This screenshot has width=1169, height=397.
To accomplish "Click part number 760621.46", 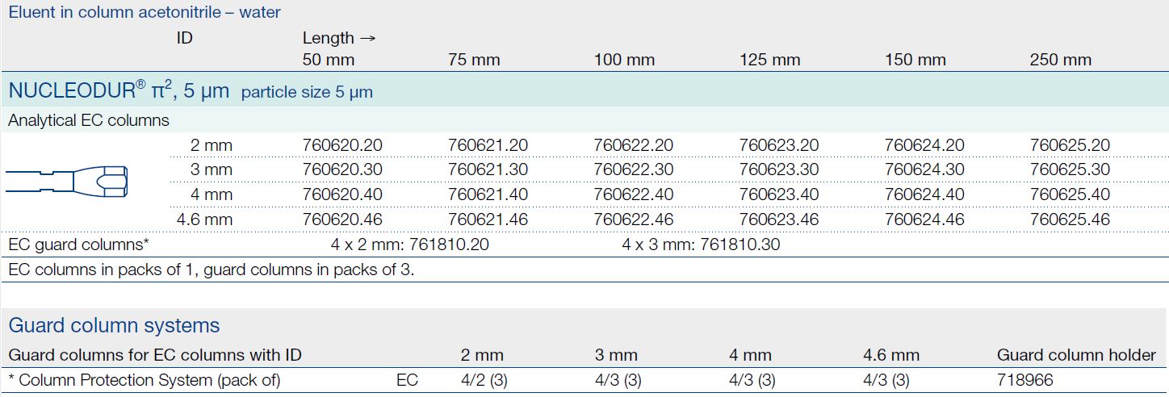I will tap(488, 219).
